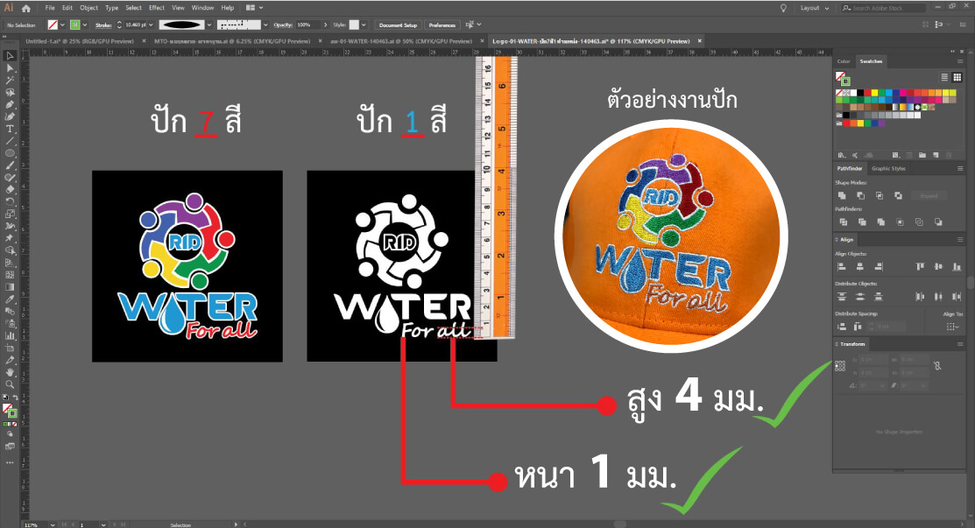Apply Exclude shape mode

898,195
